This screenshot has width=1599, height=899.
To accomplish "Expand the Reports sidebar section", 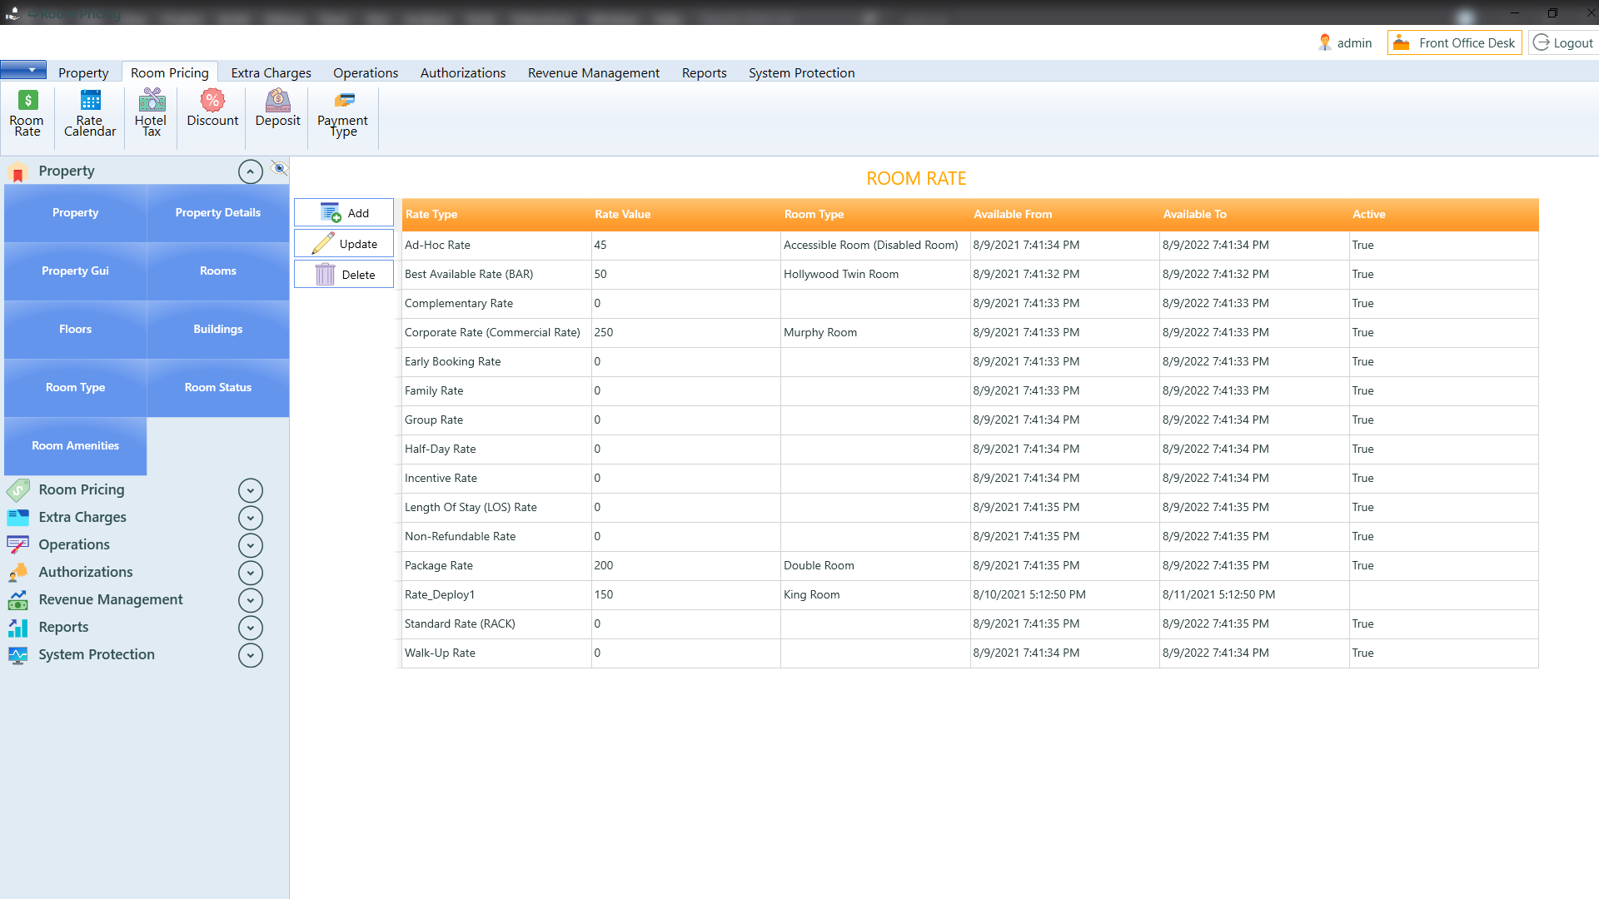I will coord(251,628).
